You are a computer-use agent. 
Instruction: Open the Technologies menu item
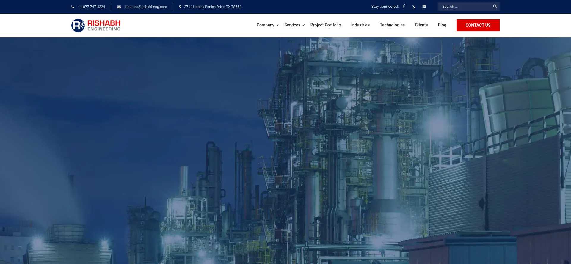coord(392,25)
